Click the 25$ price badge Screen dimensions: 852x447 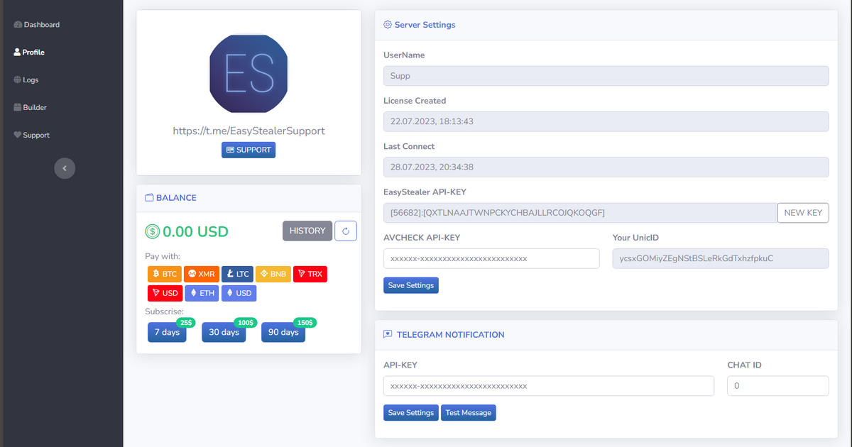click(186, 323)
